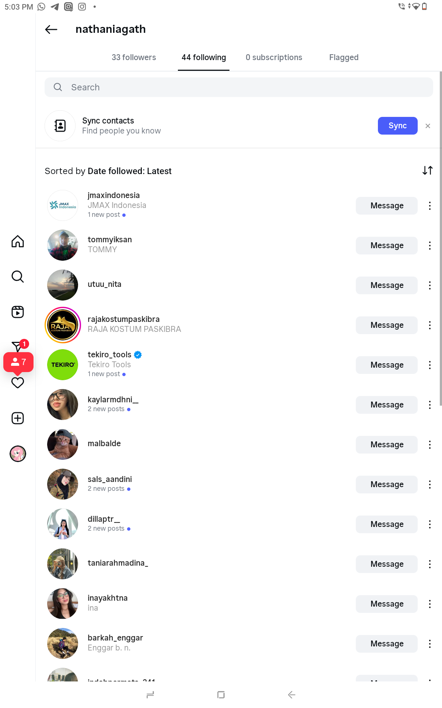Open rajakostumpaskibra profile picture story

point(63,325)
